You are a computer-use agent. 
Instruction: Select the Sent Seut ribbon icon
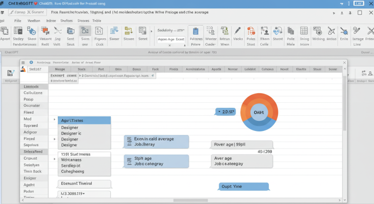pos(70,31)
